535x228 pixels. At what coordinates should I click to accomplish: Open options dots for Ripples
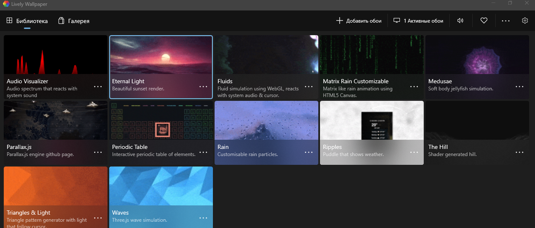pyautogui.click(x=414, y=152)
